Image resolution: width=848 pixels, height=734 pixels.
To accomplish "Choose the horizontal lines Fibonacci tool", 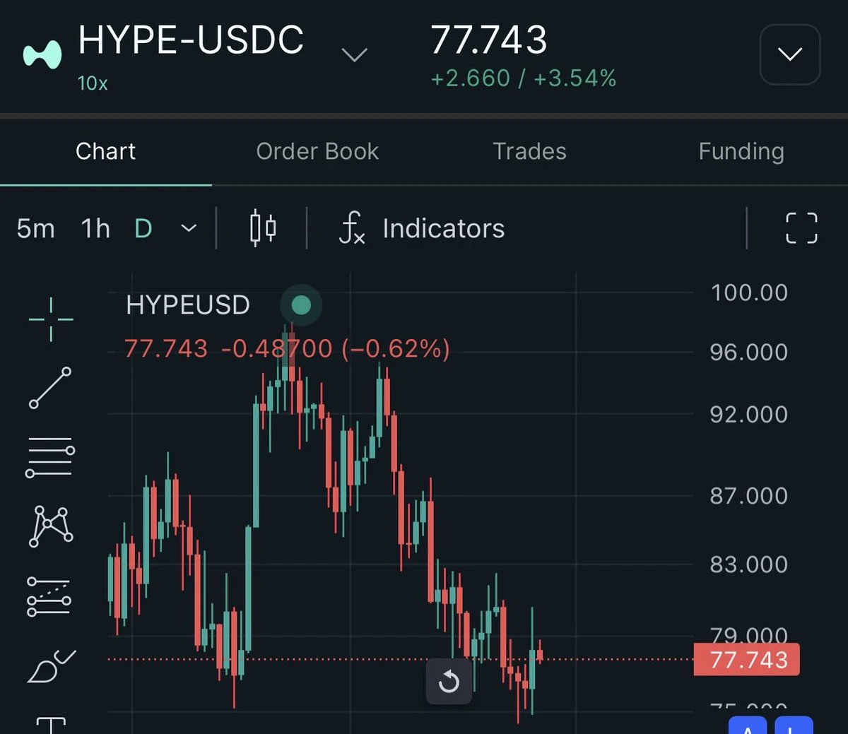I will (50, 457).
